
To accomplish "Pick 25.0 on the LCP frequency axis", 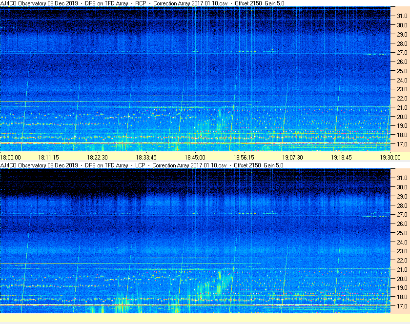I will pyautogui.click(x=402, y=233).
